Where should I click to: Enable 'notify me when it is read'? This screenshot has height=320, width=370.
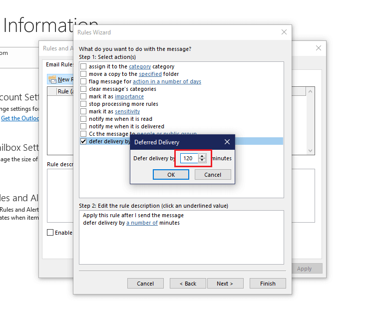(83, 119)
